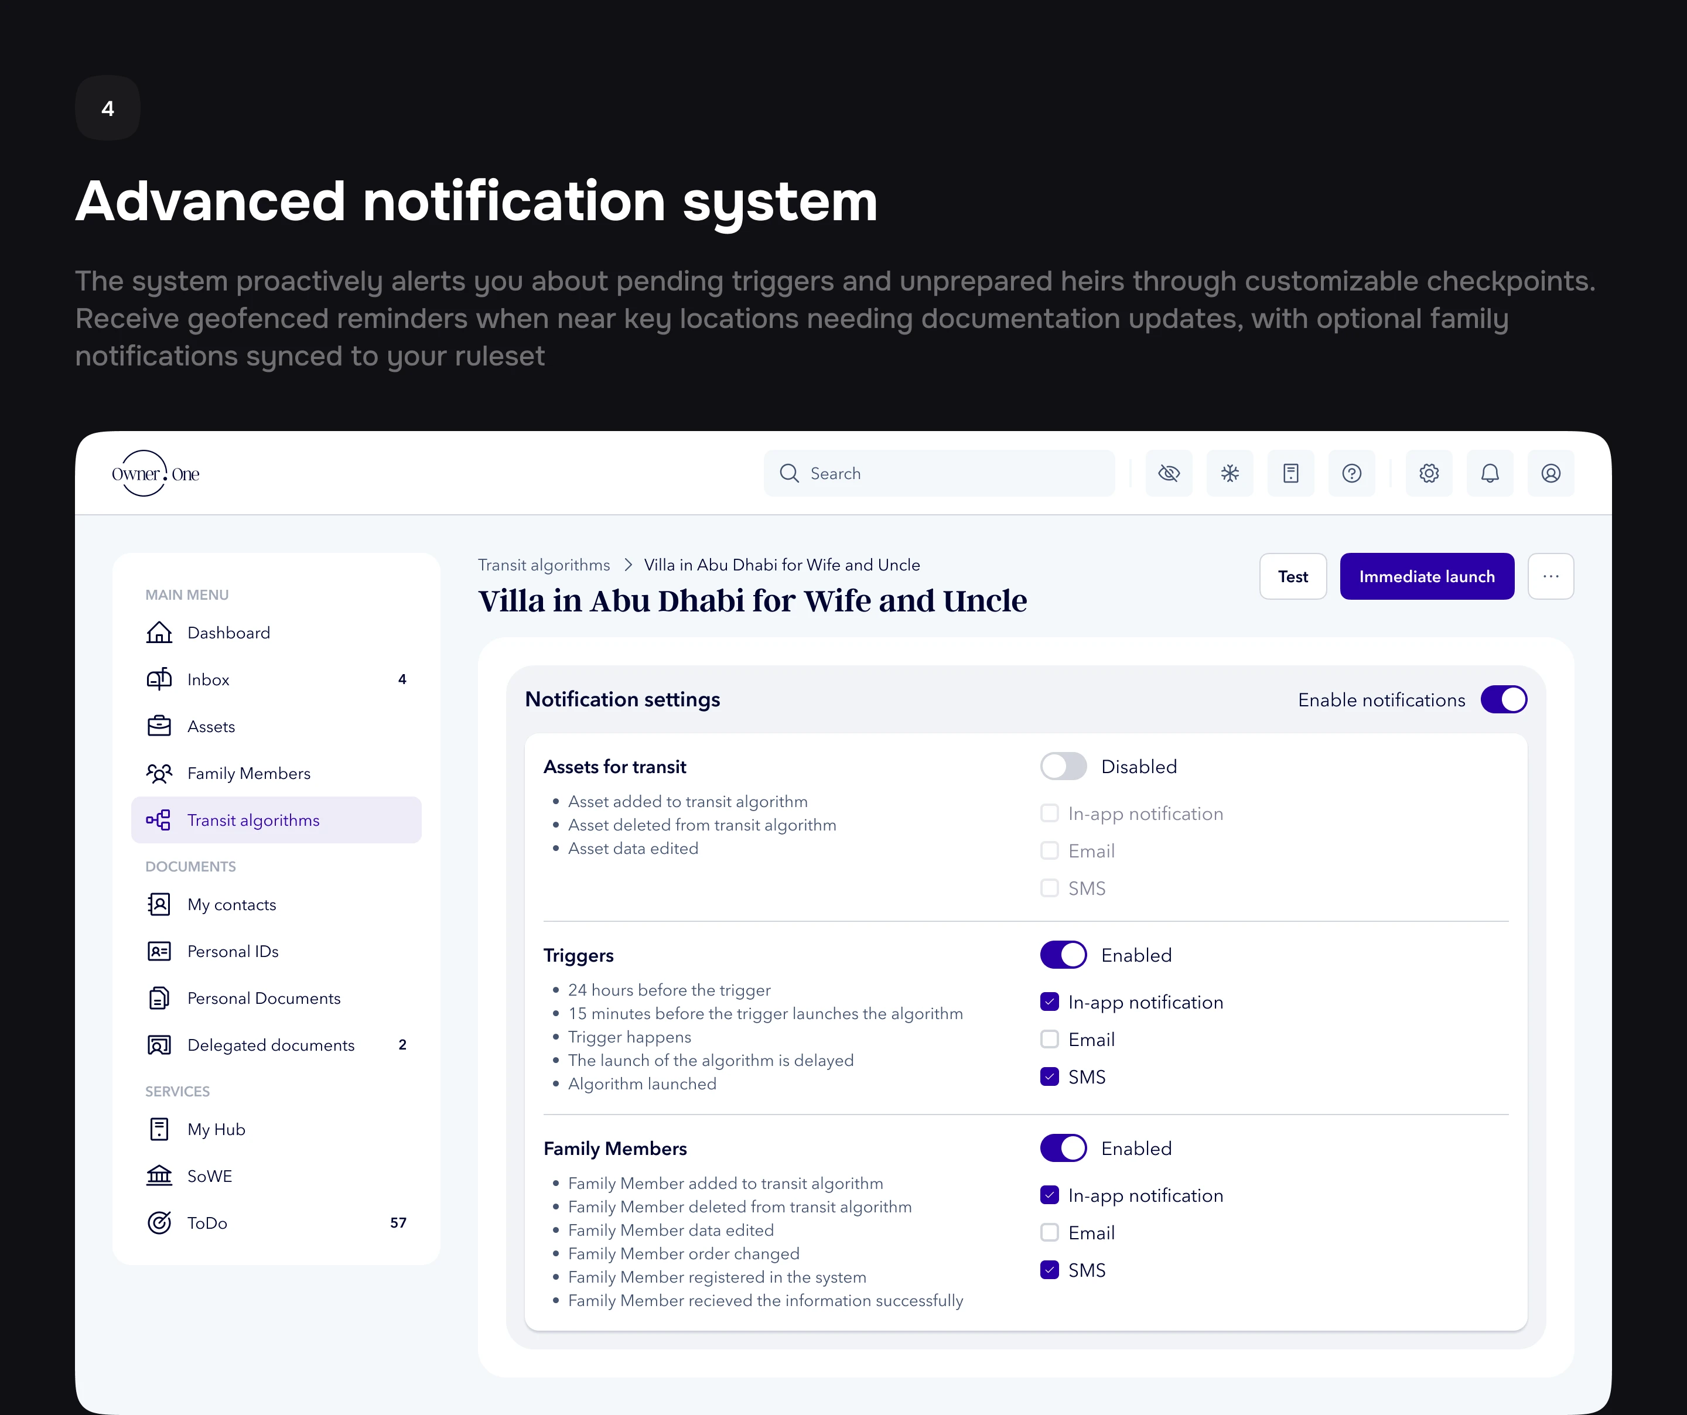Click the Test button
This screenshot has width=1687, height=1415.
pyautogui.click(x=1293, y=576)
